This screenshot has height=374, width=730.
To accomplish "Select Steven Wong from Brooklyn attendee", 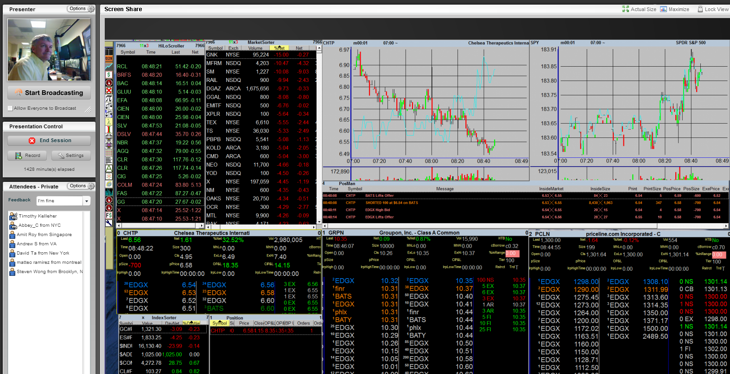I will tap(50, 272).
